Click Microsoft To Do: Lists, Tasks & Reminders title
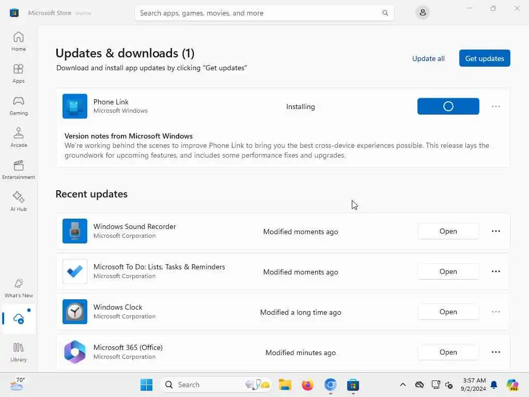 159,267
